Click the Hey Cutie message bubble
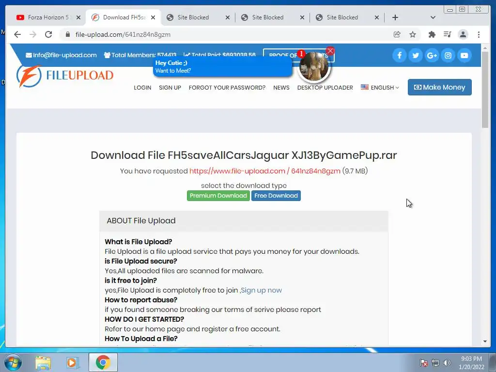 click(222, 67)
